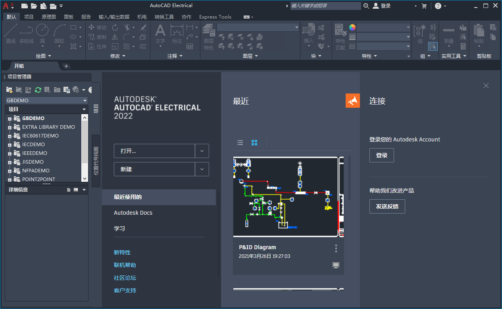Open the object color wheel dropdown in 特性

[x=352, y=27]
